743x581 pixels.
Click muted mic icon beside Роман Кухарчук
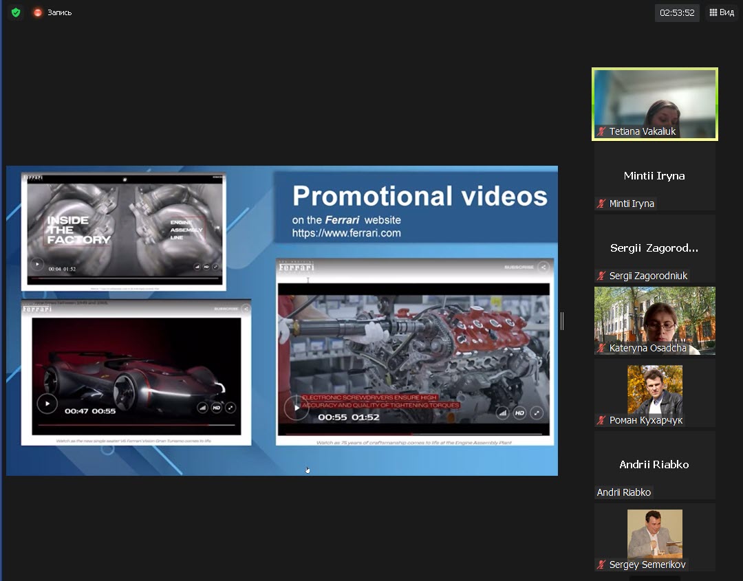(601, 420)
